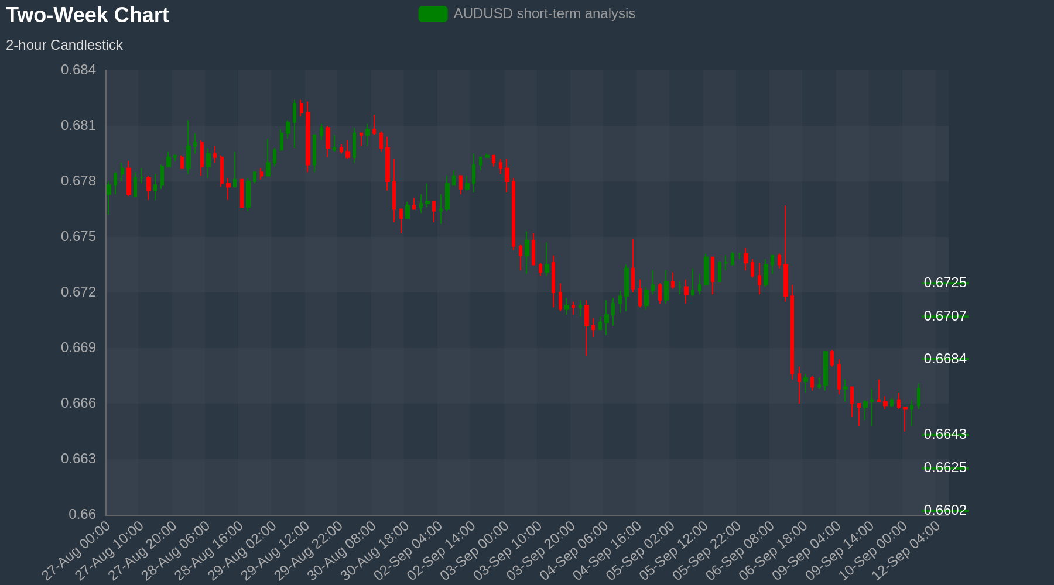
Task: Select the 0.6625 price level label
Action: tap(945, 467)
